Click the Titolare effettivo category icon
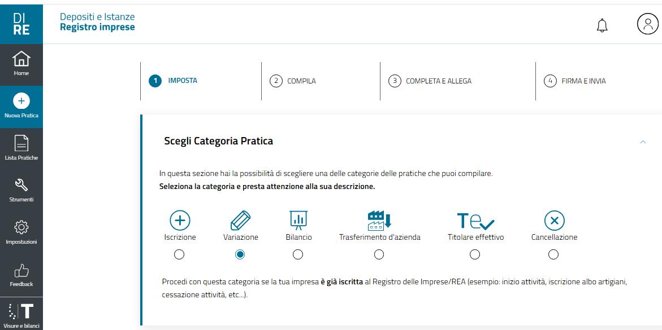Image resolution: width=662 pixels, height=330 pixels. (x=475, y=221)
